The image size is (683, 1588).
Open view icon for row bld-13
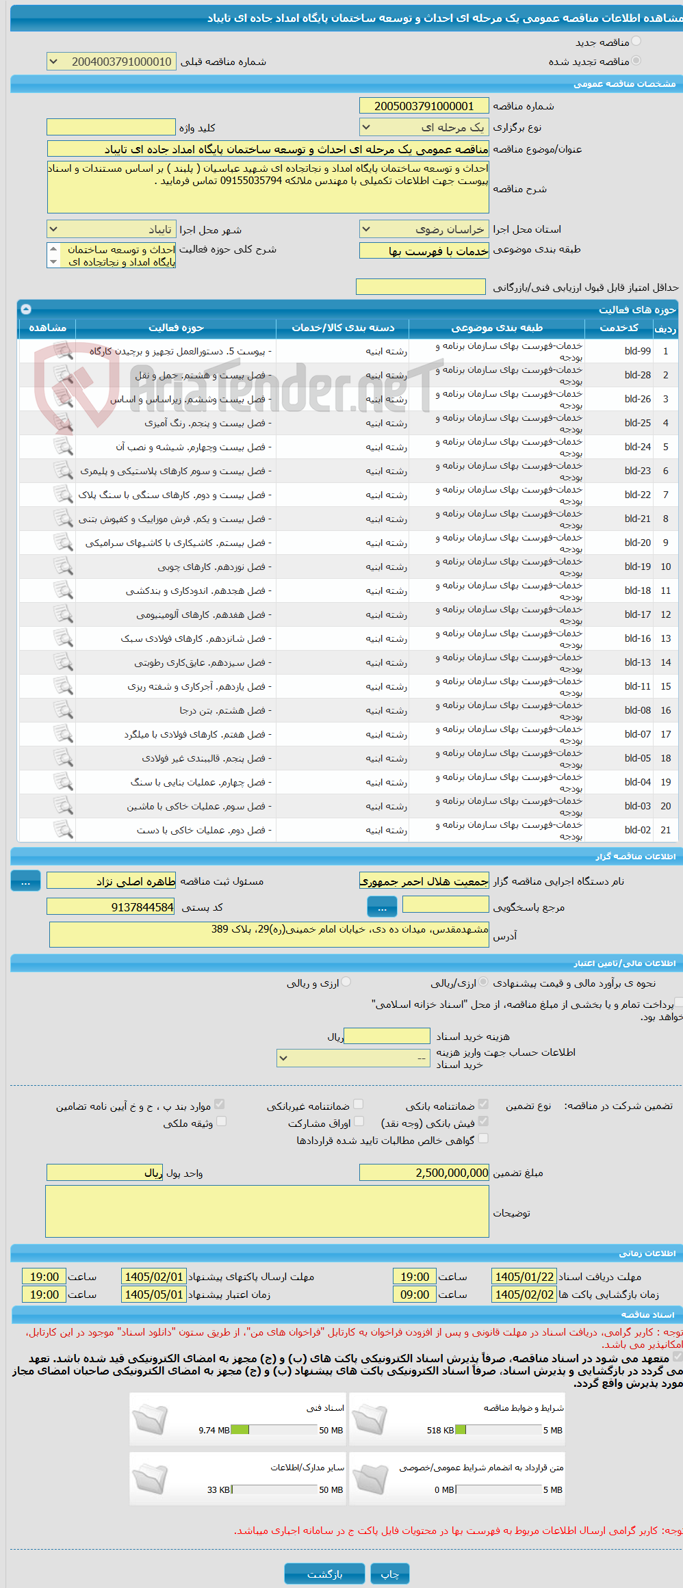(63, 662)
